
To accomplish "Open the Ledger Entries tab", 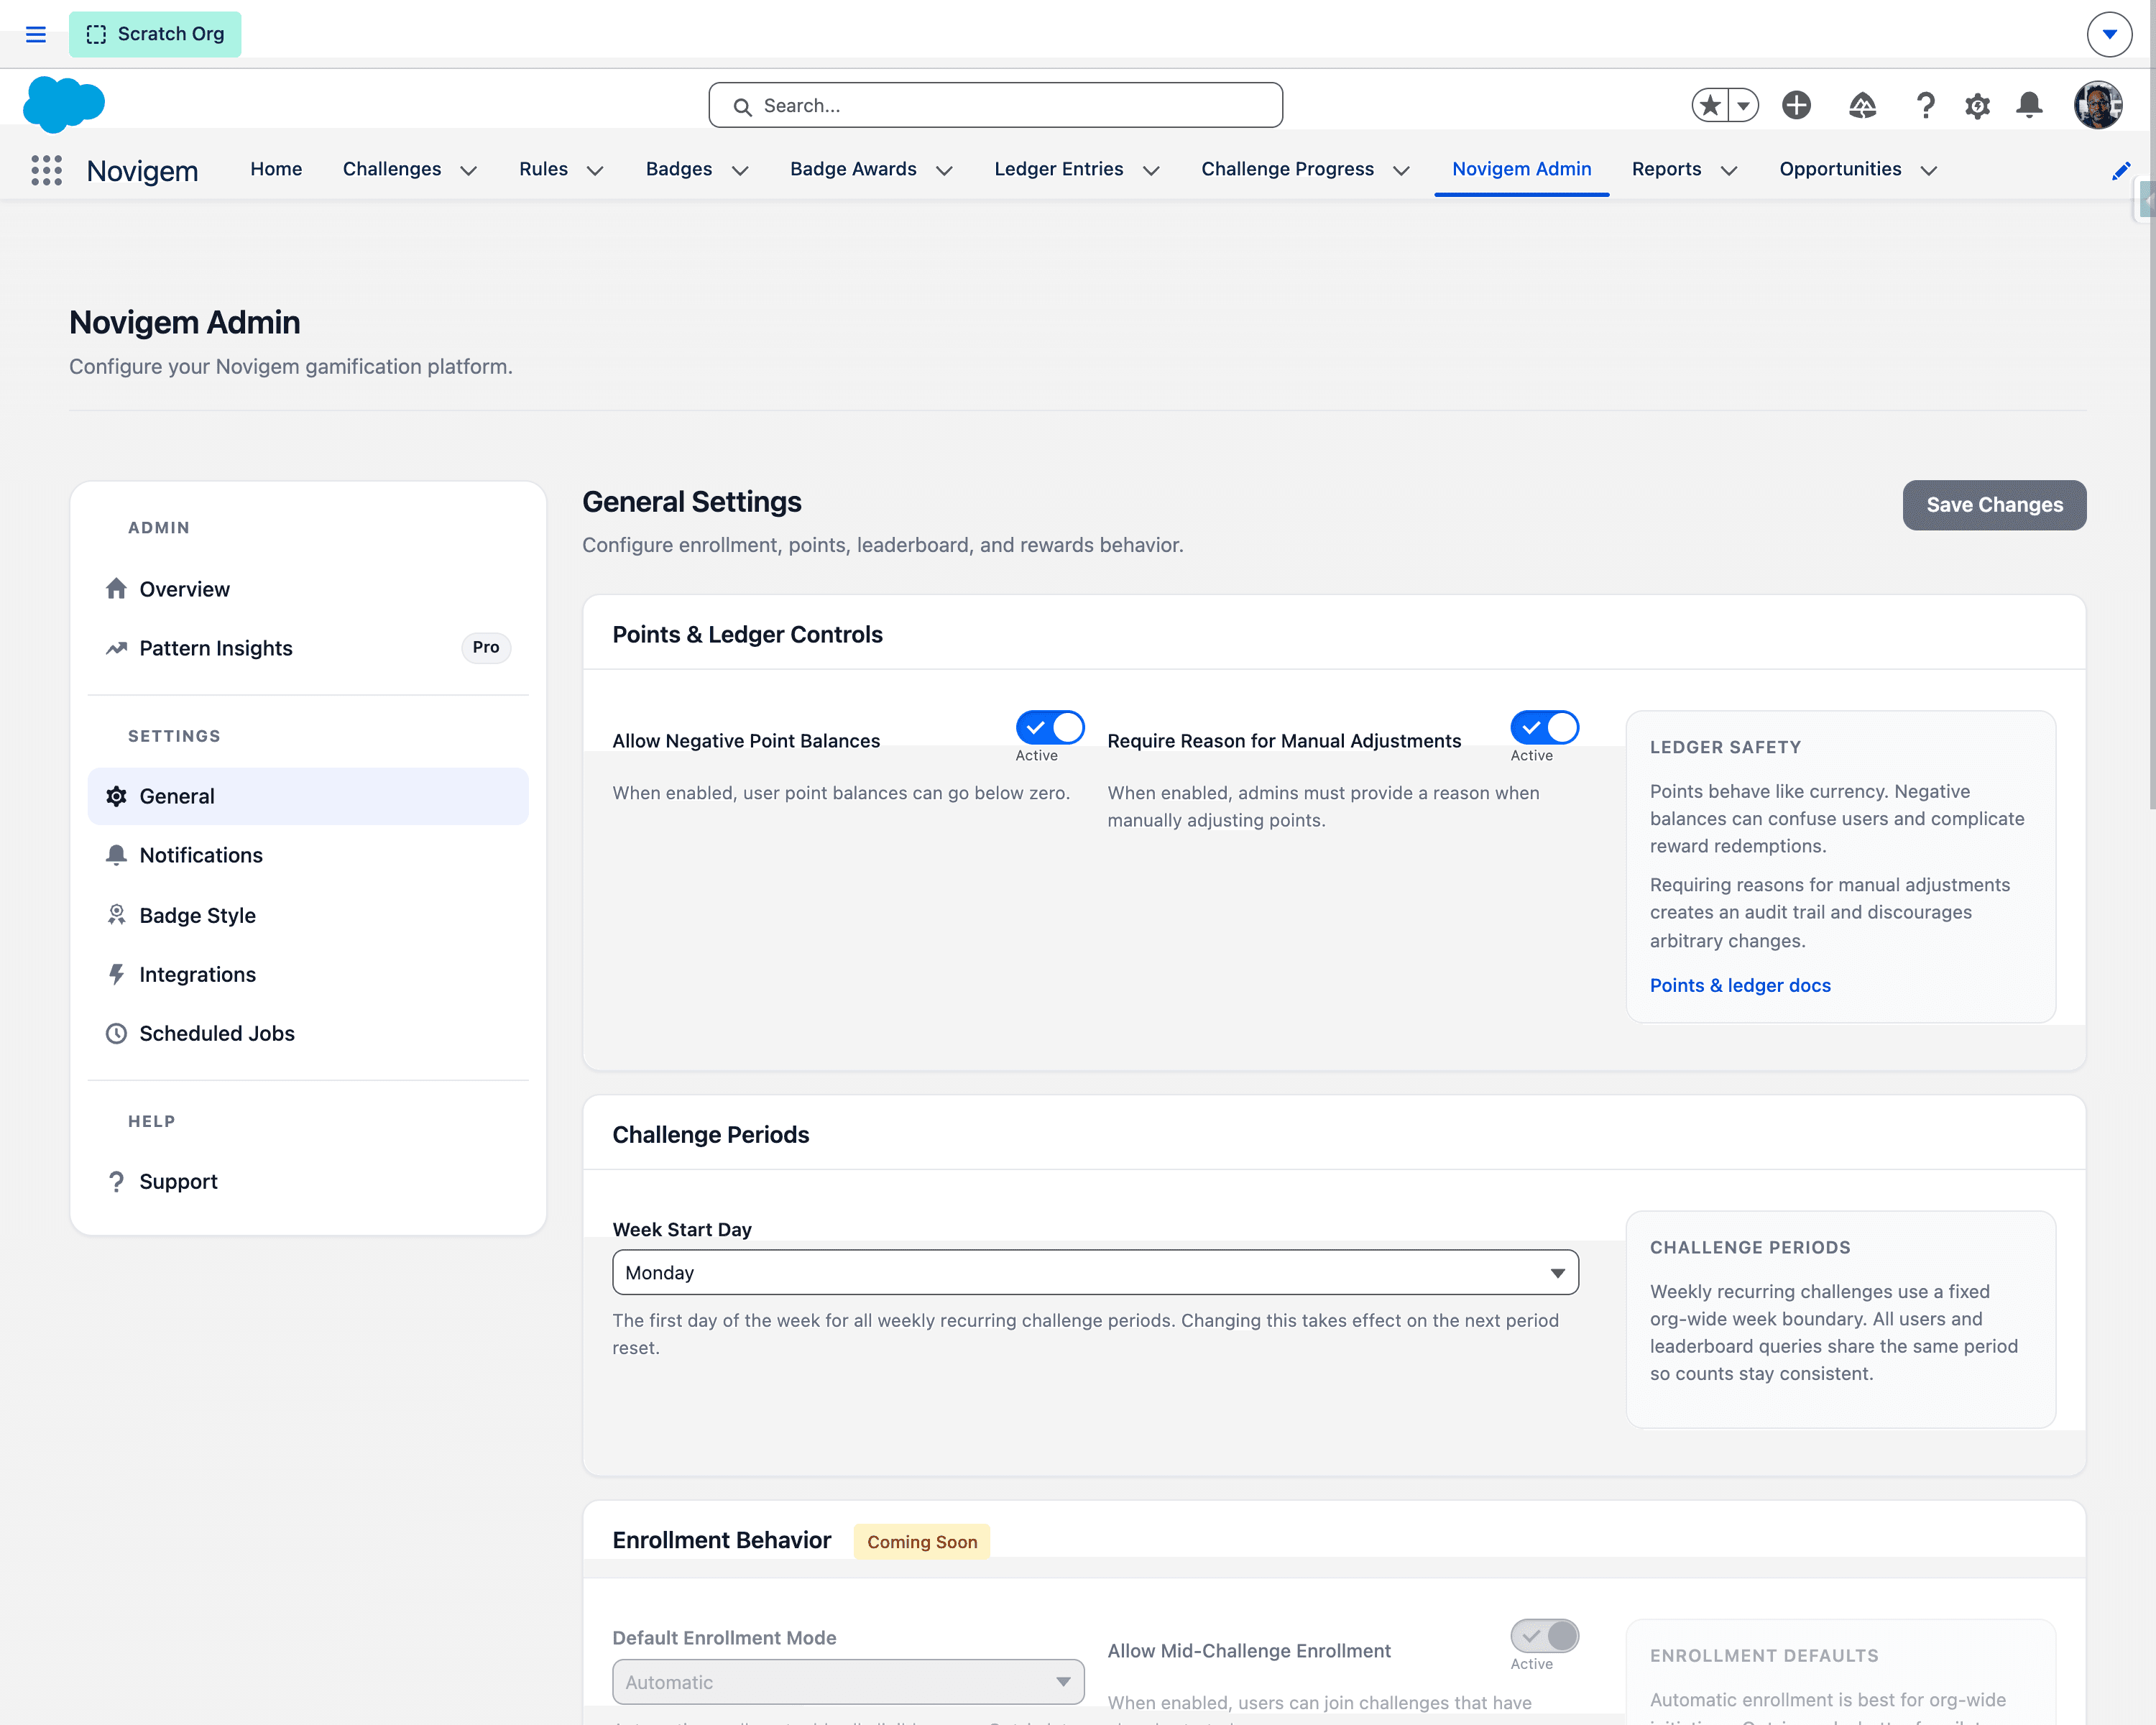I will 1058,169.
